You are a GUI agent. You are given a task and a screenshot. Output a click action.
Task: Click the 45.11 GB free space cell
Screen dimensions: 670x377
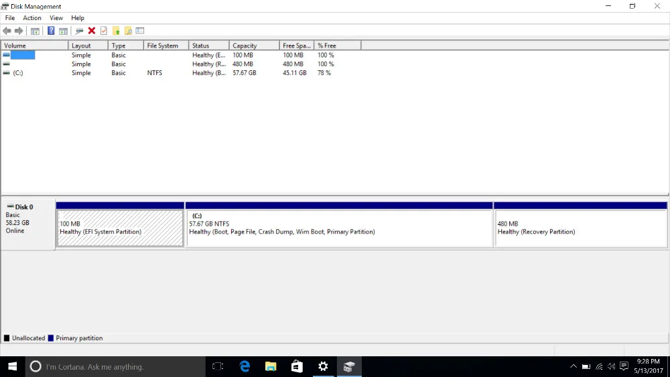pos(294,73)
